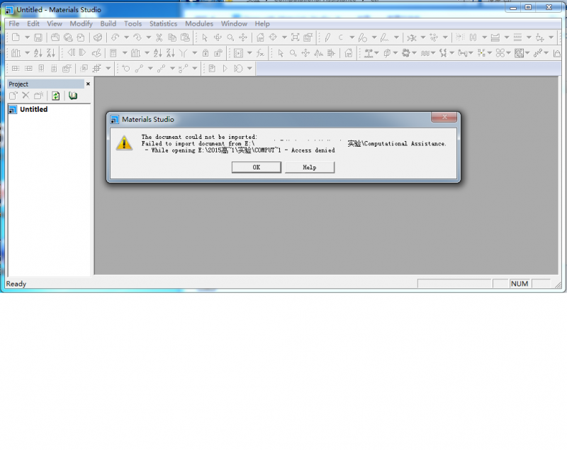Screen dimensions: 567x450
Task: Click the warning triangle icon in dialog
Action: [x=124, y=143]
